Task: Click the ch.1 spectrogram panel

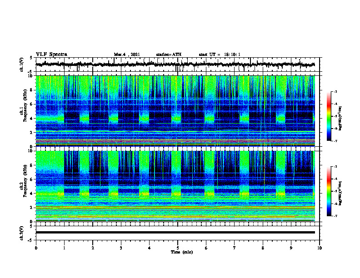Action: [175, 111]
